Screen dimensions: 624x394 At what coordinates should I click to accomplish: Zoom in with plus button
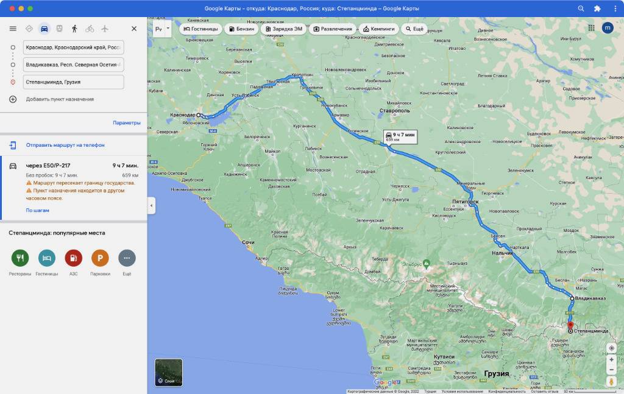click(611, 359)
